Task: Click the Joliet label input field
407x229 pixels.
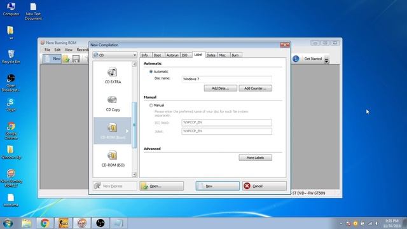Action: click(226, 131)
